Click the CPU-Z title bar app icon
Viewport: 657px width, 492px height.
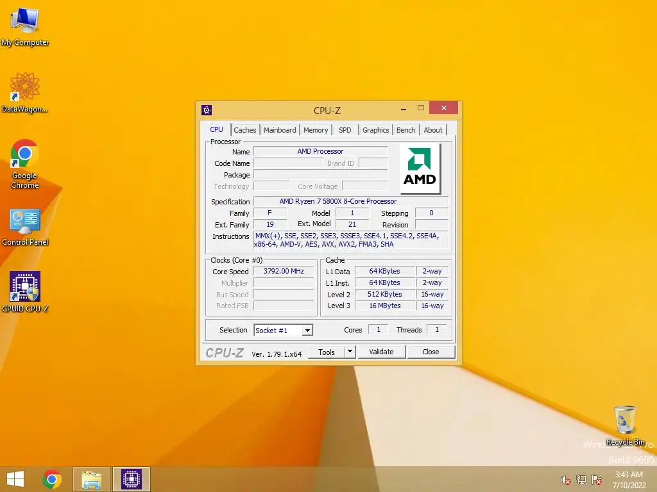click(x=207, y=110)
